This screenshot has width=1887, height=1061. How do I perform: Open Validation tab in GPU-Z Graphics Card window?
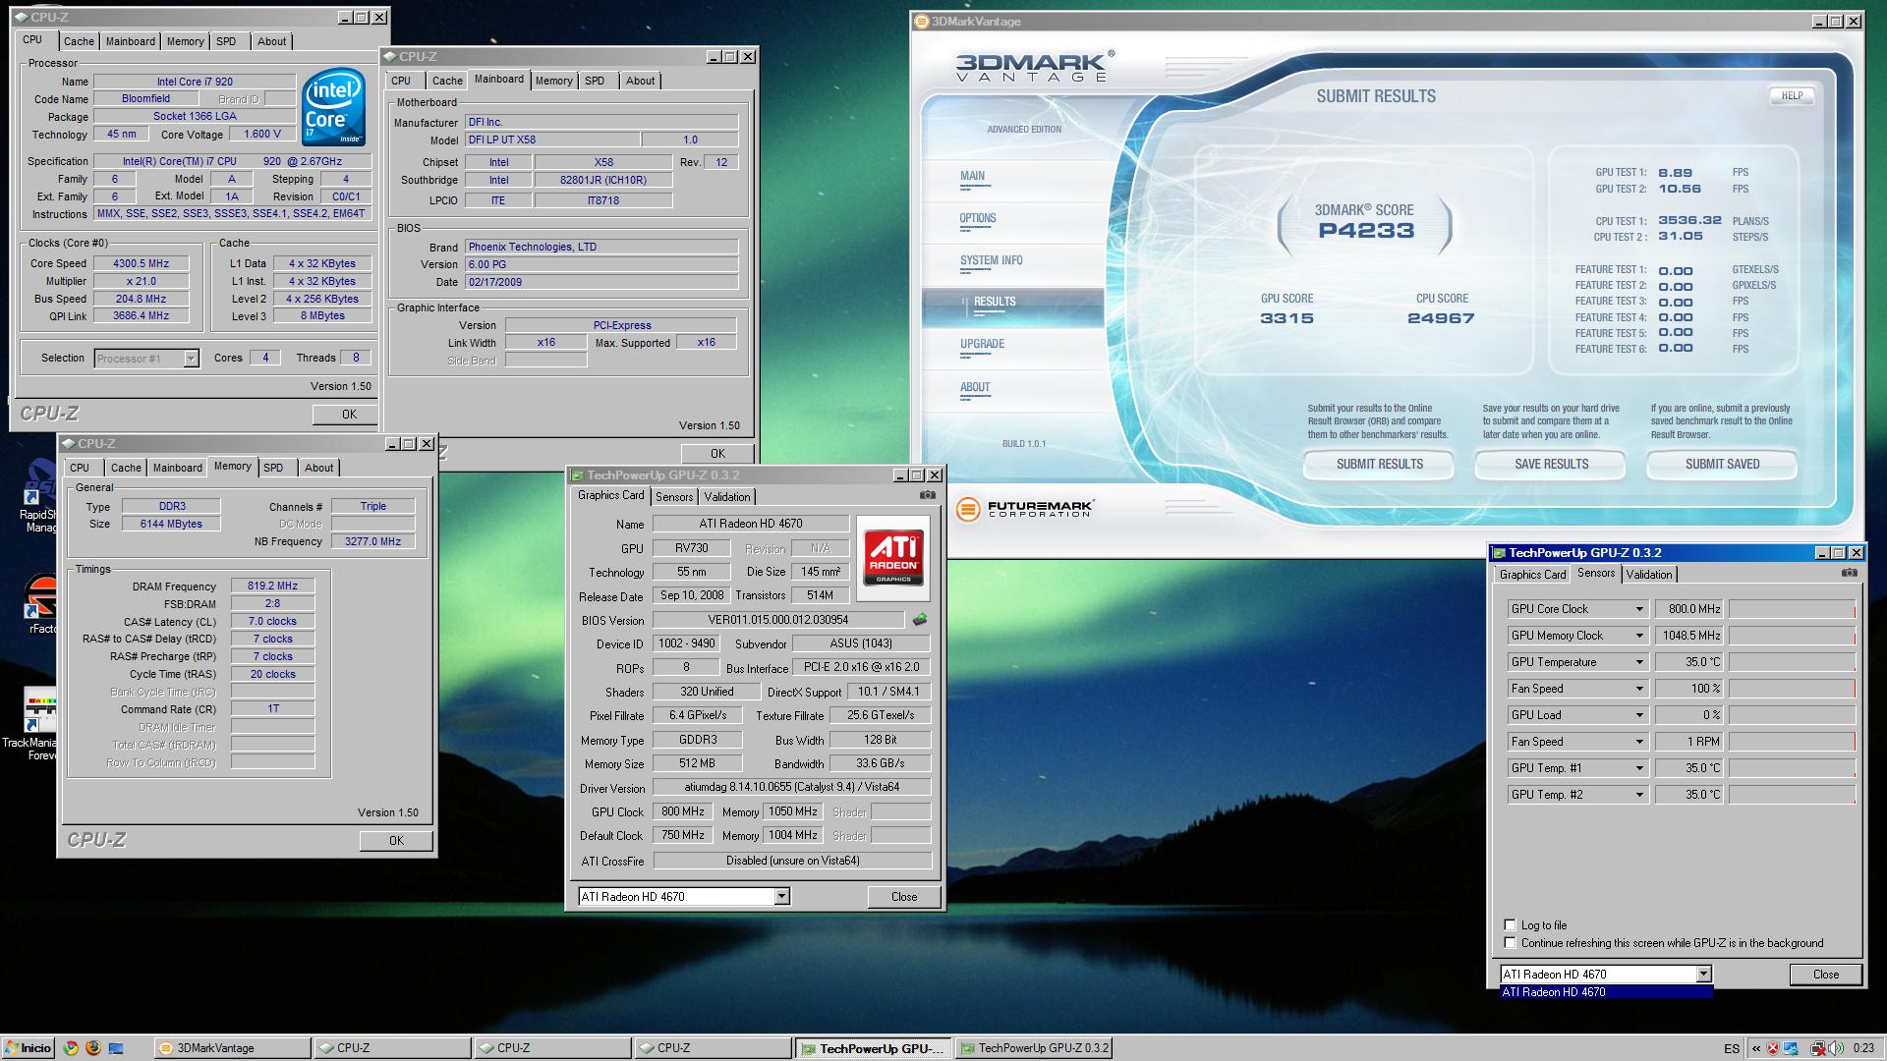pos(727,497)
